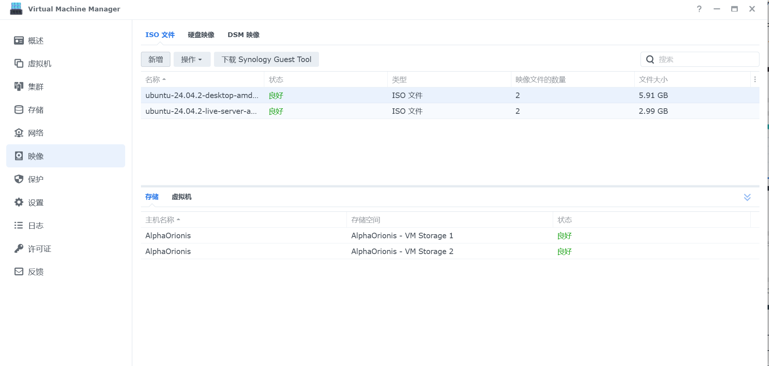Open the help question mark icon
This screenshot has width=769, height=366.
click(x=699, y=9)
